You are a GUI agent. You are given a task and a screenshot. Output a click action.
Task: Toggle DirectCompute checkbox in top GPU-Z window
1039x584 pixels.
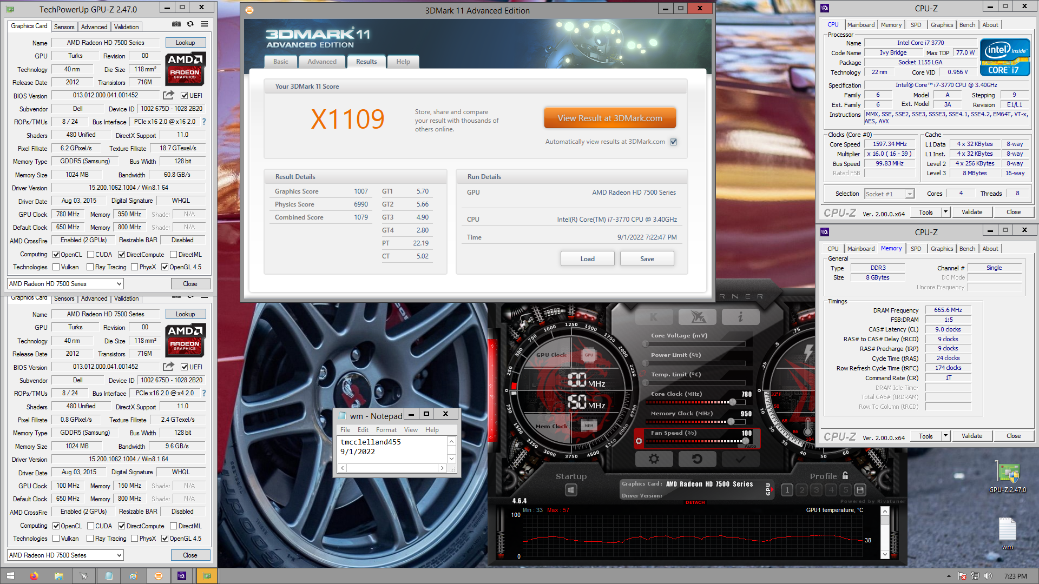pyautogui.click(x=122, y=255)
